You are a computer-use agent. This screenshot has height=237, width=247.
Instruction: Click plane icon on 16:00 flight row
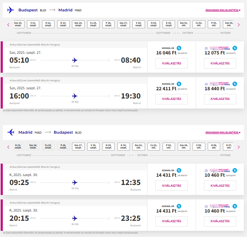pos(75,96)
